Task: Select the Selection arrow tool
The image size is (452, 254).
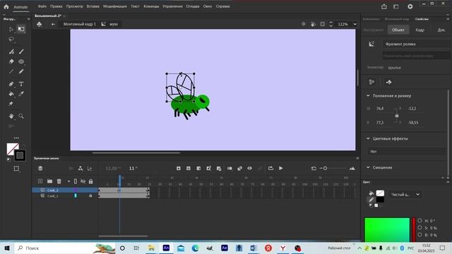Action: pyautogui.click(x=11, y=29)
